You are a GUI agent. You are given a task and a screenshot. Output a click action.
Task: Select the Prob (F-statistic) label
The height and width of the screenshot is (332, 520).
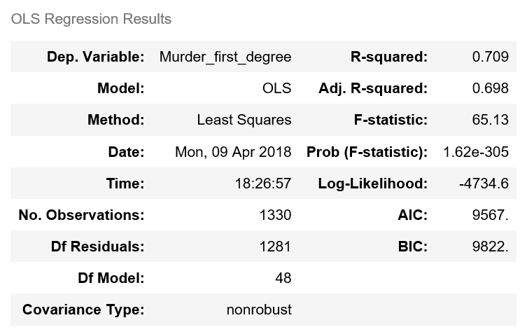pos(367,152)
